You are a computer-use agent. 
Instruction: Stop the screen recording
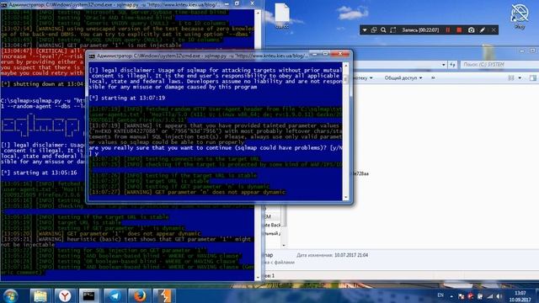pyautogui.click(x=459, y=30)
